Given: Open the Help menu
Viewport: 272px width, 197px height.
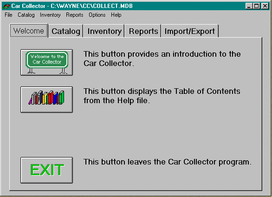Looking at the screenshot, I should [x=116, y=15].
